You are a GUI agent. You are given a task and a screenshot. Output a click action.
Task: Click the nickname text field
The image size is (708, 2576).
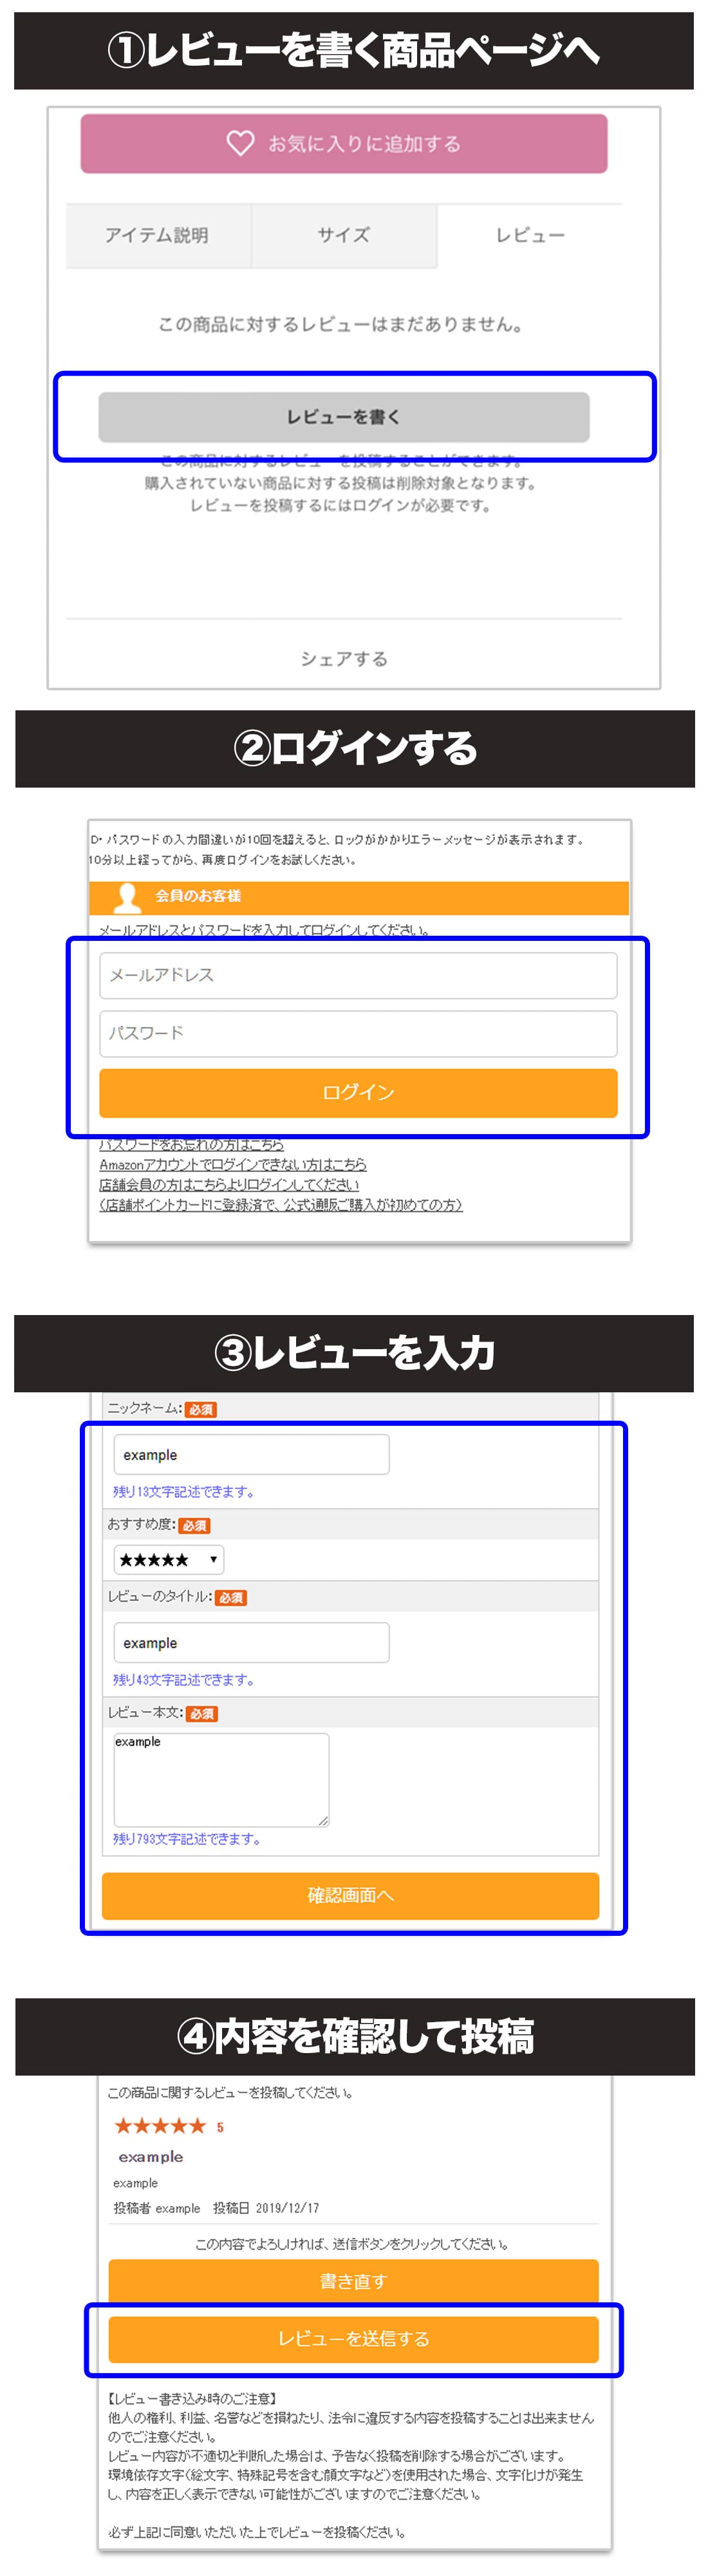tap(251, 1454)
